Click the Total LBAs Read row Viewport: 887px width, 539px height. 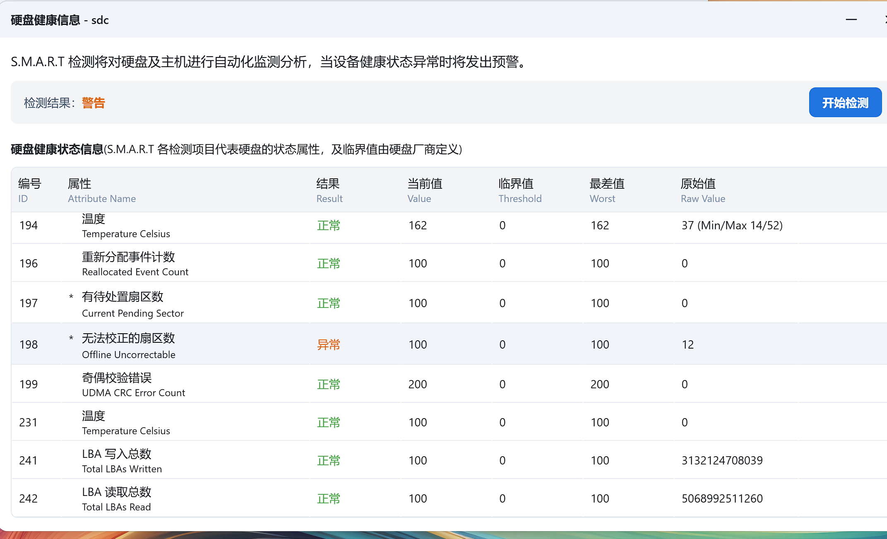click(116, 499)
